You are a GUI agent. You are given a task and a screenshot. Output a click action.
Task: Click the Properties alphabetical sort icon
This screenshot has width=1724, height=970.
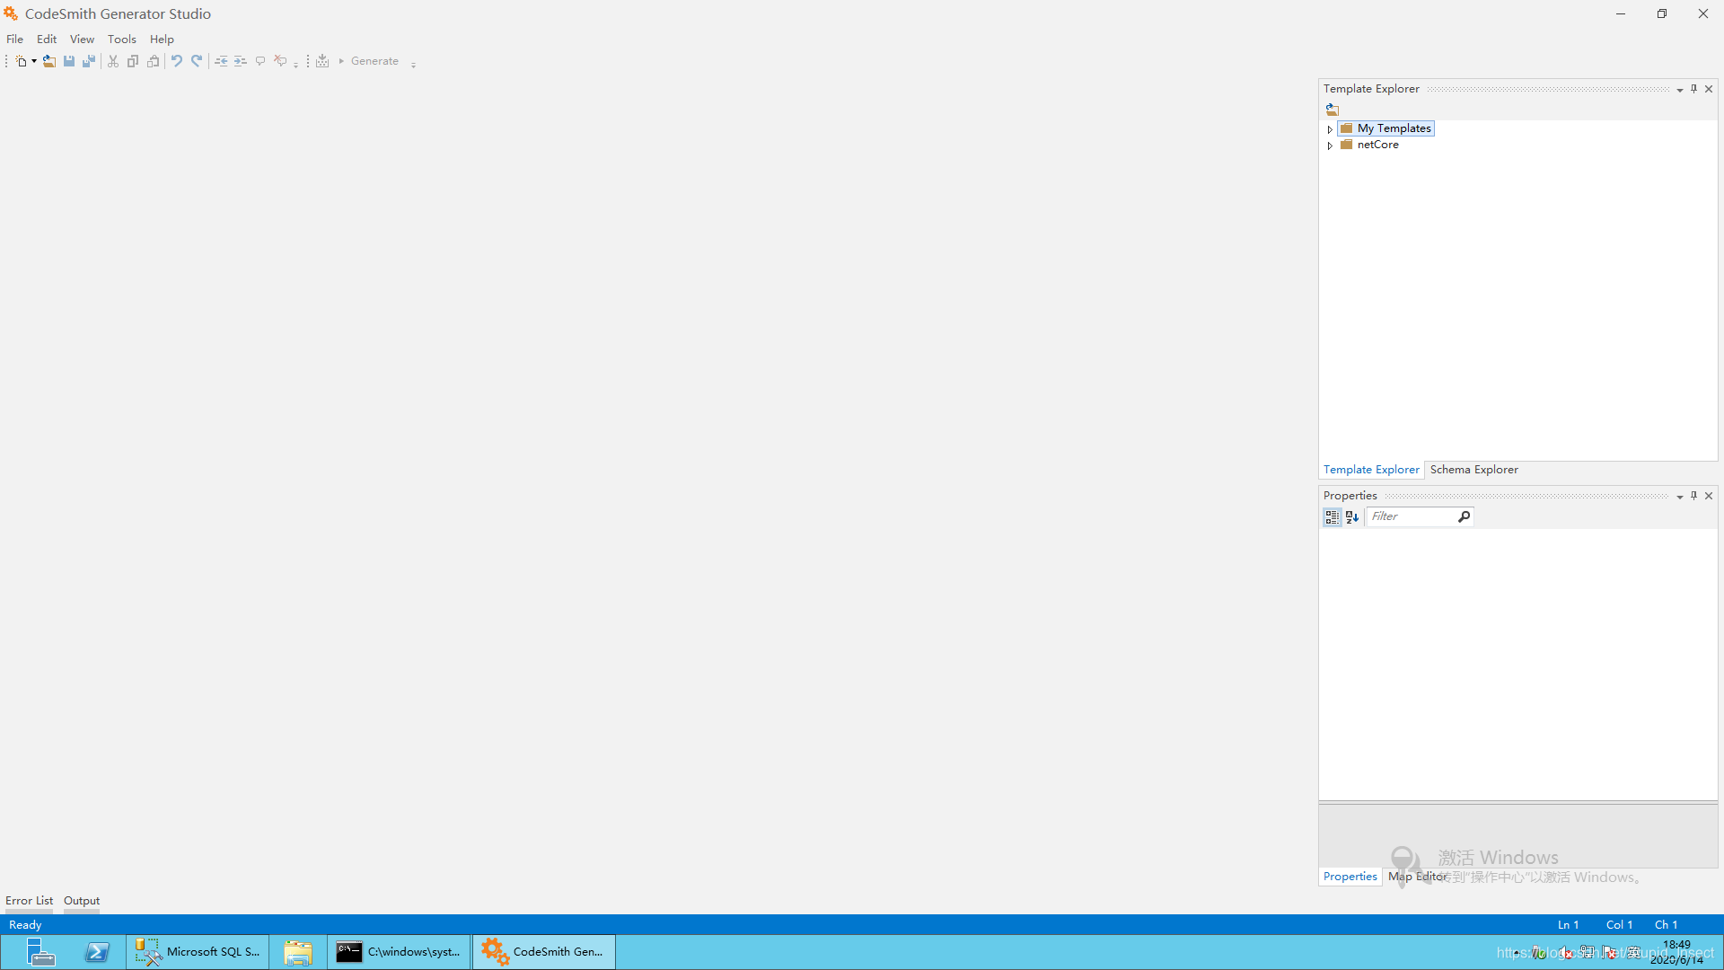1352,516
